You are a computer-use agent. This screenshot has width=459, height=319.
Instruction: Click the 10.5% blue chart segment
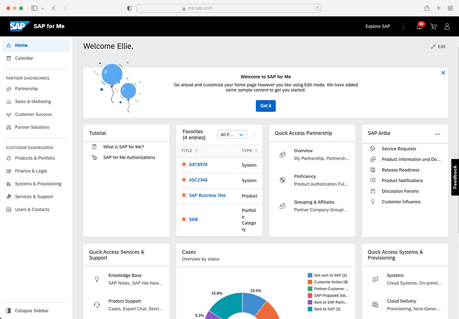[x=252, y=303]
